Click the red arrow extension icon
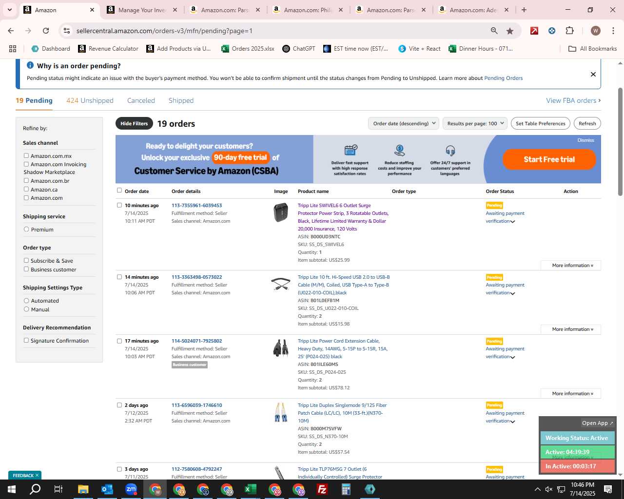624x499 pixels. (534, 31)
